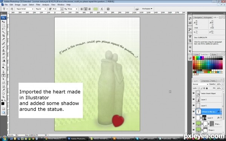Select the Clone Stamp tool
The height and width of the screenshot is (141, 226).
coord(3,50)
